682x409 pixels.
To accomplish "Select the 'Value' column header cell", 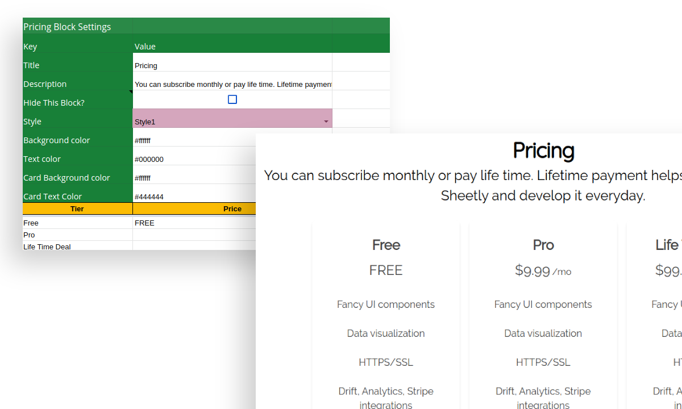I will click(232, 44).
